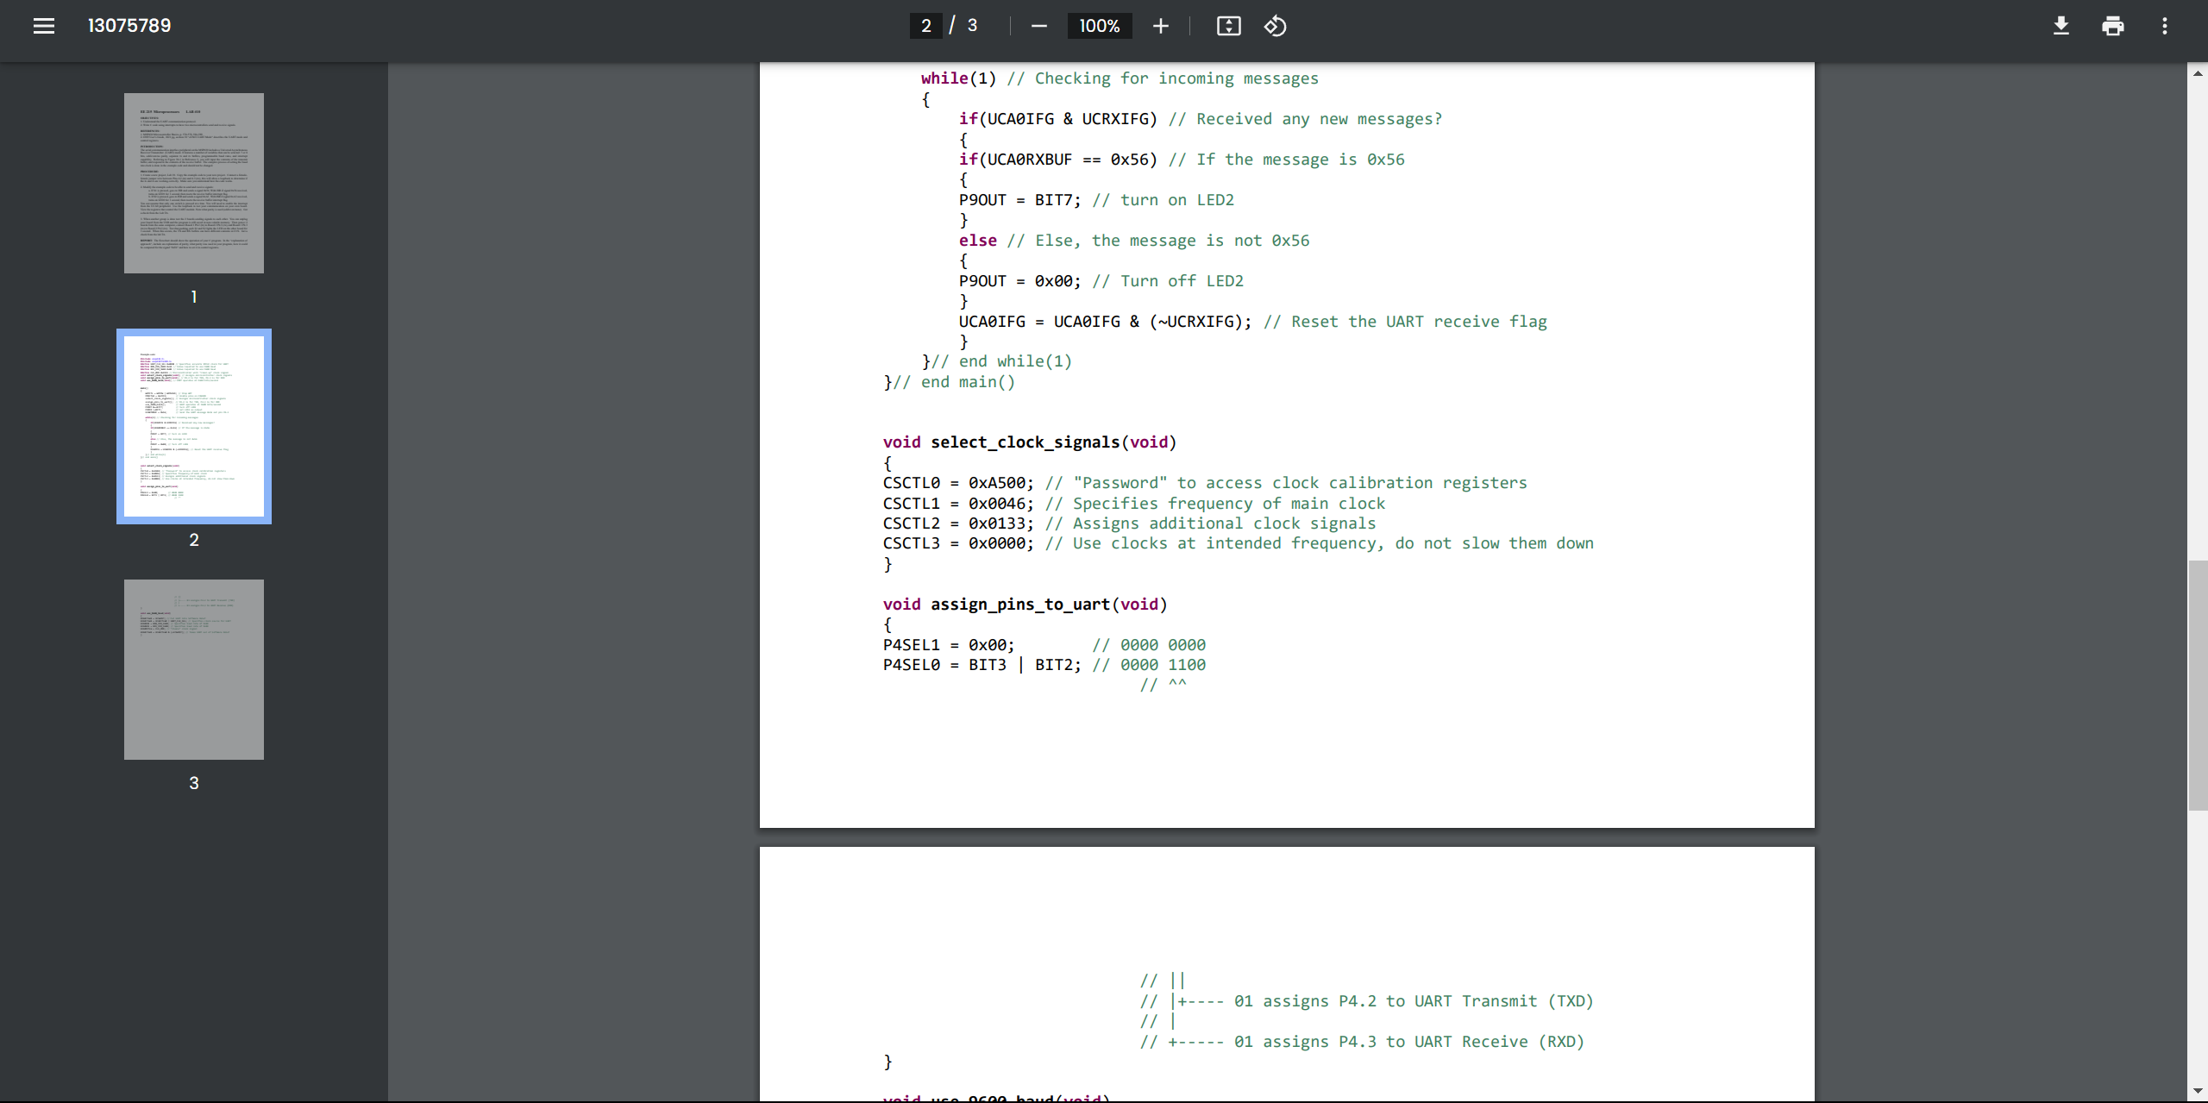The height and width of the screenshot is (1103, 2208).
Task: Toggle the sidebar hamburger menu
Action: tap(43, 26)
